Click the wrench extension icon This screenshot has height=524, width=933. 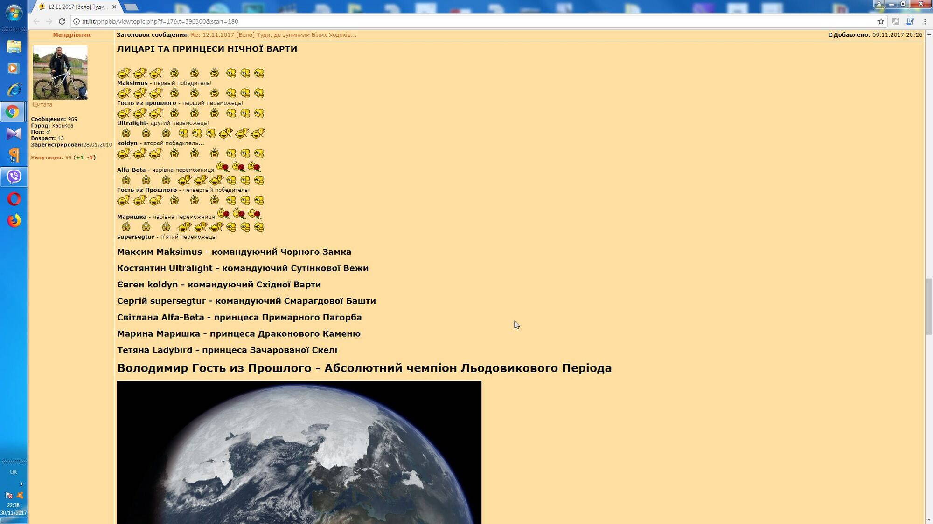895,21
